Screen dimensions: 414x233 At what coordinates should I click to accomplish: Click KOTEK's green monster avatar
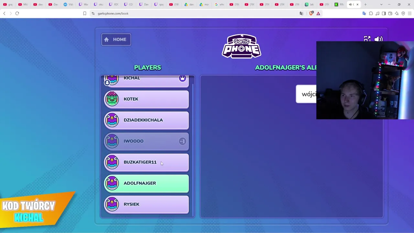[x=112, y=99]
